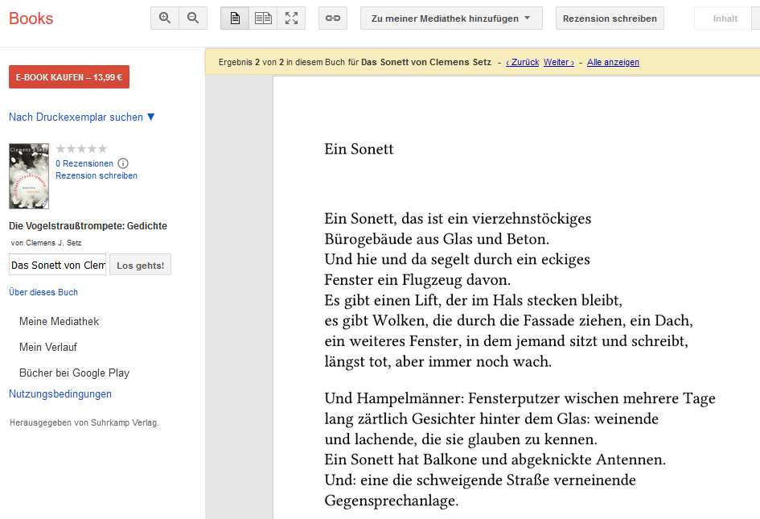Click the poem heading 'Ein Sonett'
760x519 pixels.
359,149
